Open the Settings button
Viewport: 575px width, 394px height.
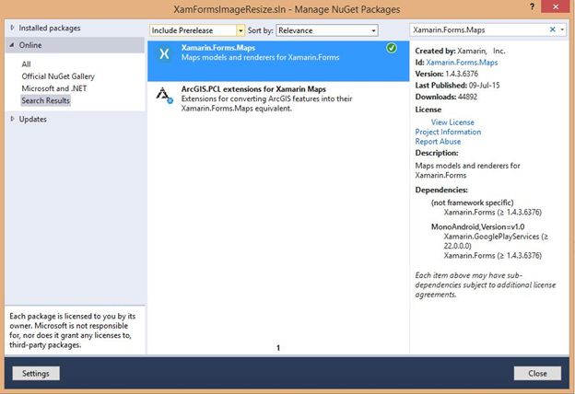[36, 374]
